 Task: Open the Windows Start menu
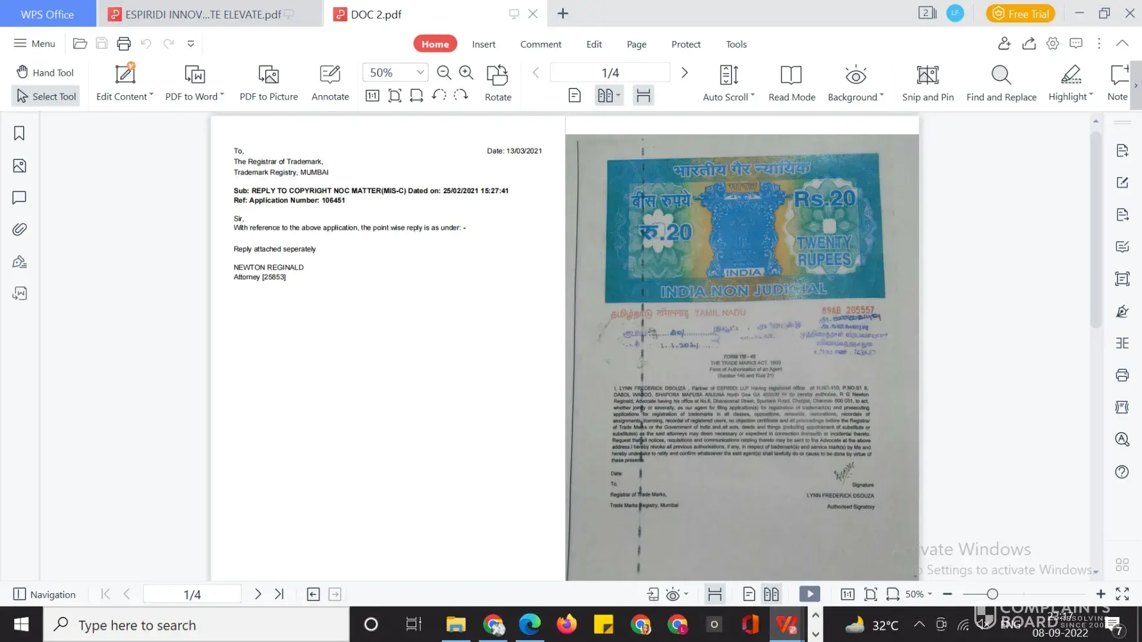[21, 624]
